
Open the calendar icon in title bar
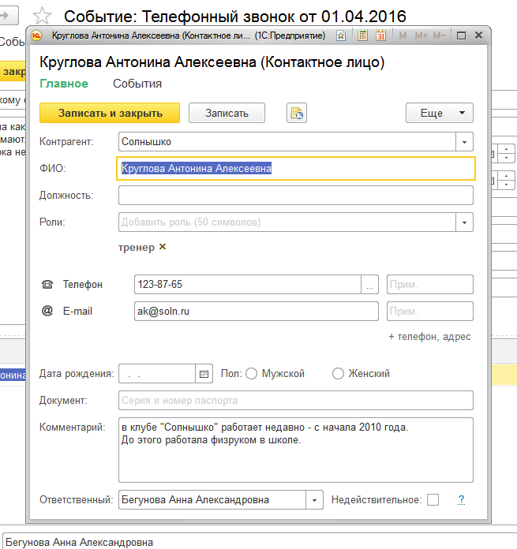coord(380,36)
